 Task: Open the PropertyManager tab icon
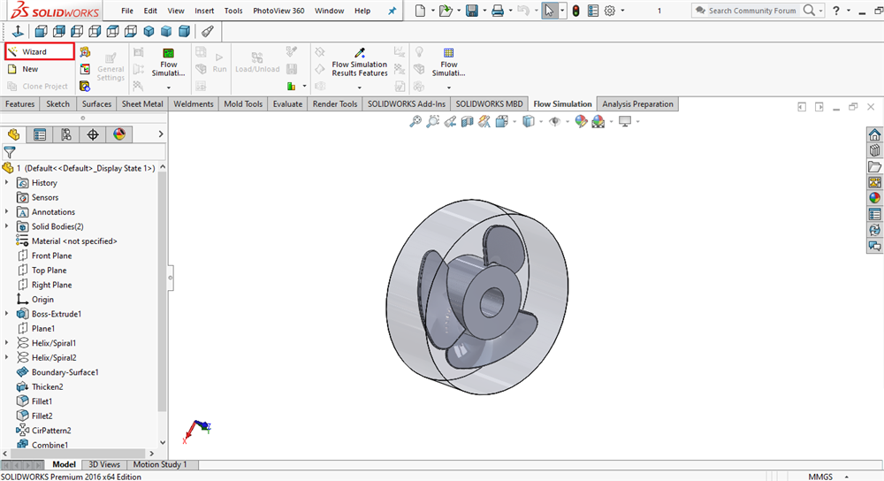[40, 134]
